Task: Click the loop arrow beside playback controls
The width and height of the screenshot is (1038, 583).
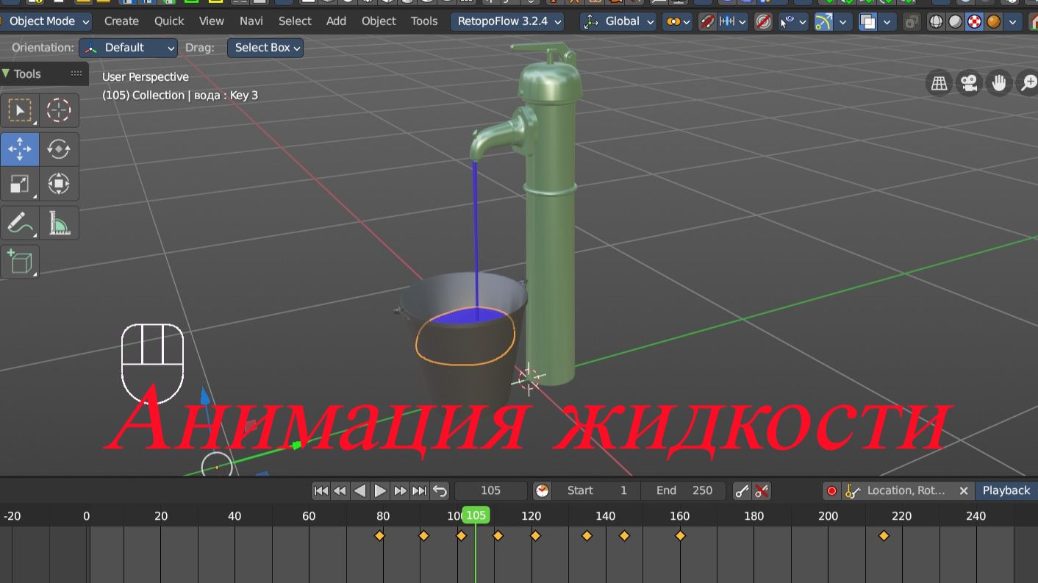Action: click(x=440, y=490)
